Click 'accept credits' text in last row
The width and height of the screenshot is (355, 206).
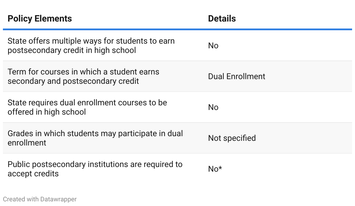(x=33, y=174)
